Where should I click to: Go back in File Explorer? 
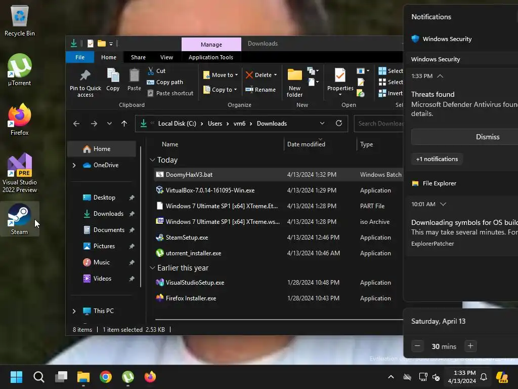click(76, 124)
